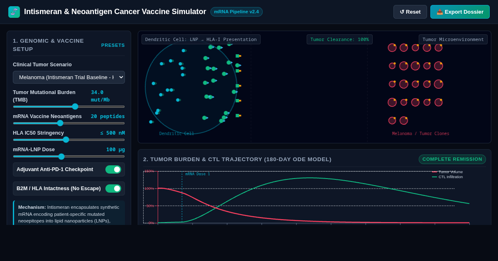Toggle Adjuvant Anti-PD-1 Checkpoint switch

113,169
